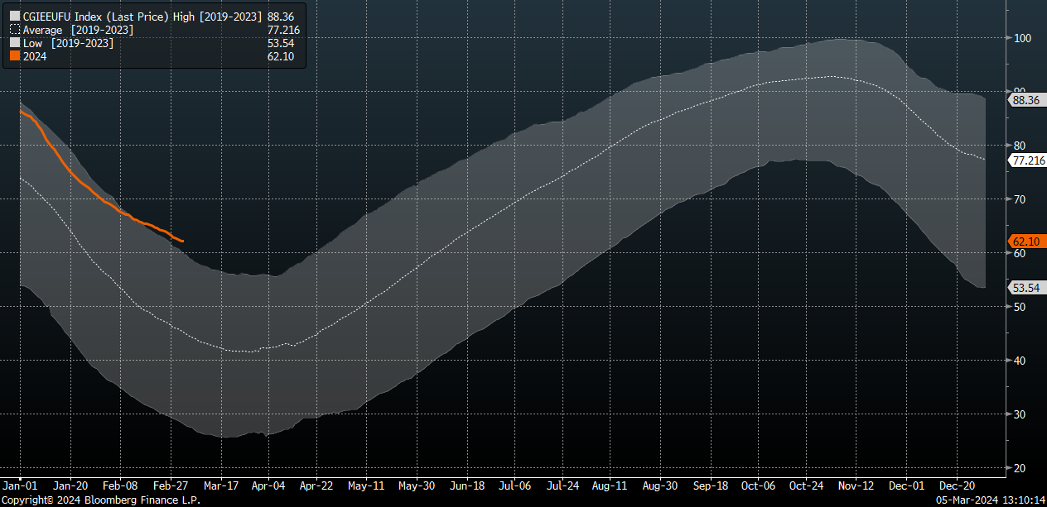The height and width of the screenshot is (507, 1047).
Task: Click the Jul-06 date on the x-axis
Action: pyautogui.click(x=515, y=487)
